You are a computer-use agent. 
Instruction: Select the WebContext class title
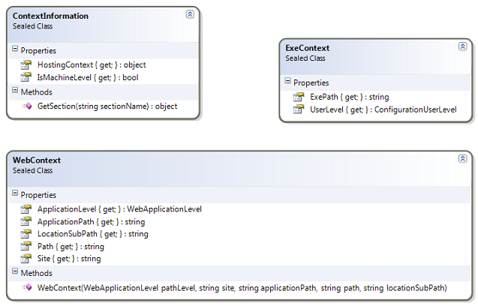click(37, 160)
